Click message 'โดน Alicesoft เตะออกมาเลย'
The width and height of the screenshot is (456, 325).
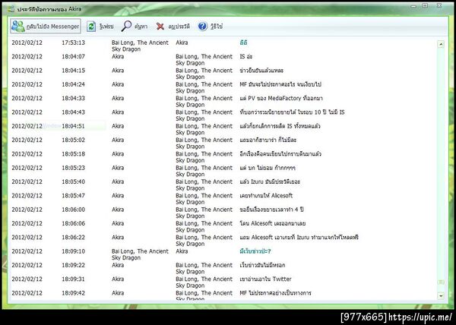(x=273, y=224)
